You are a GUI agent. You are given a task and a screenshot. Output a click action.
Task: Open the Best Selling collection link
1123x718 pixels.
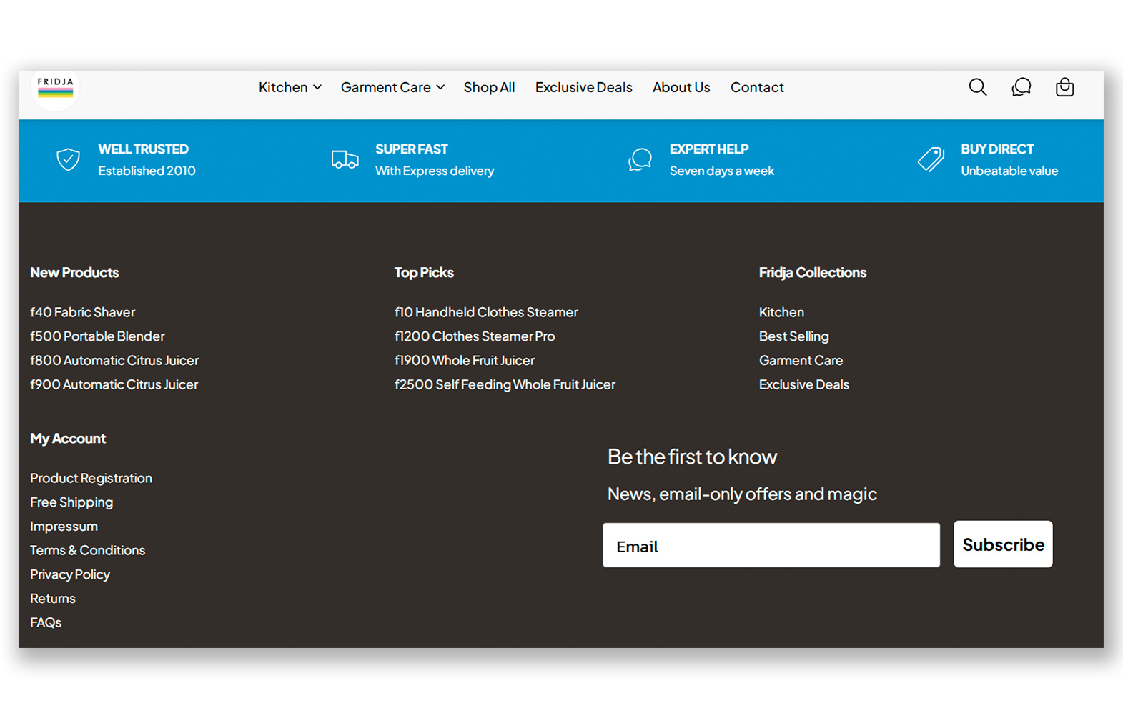pos(793,336)
